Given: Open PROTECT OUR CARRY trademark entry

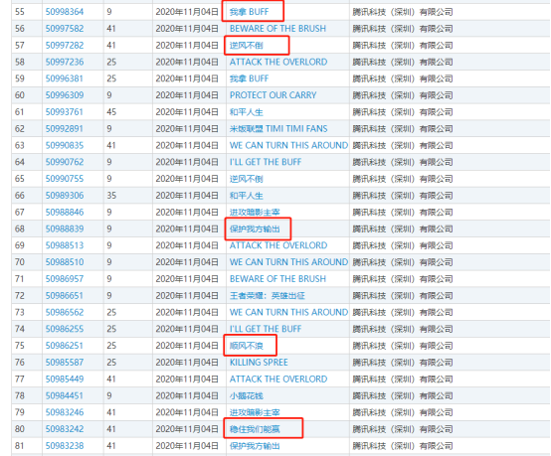Looking at the screenshot, I should pyautogui.click(x=274, y=95).
